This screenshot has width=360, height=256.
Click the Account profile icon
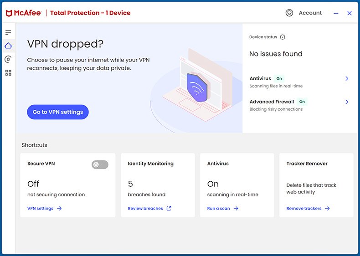[289, 13]
